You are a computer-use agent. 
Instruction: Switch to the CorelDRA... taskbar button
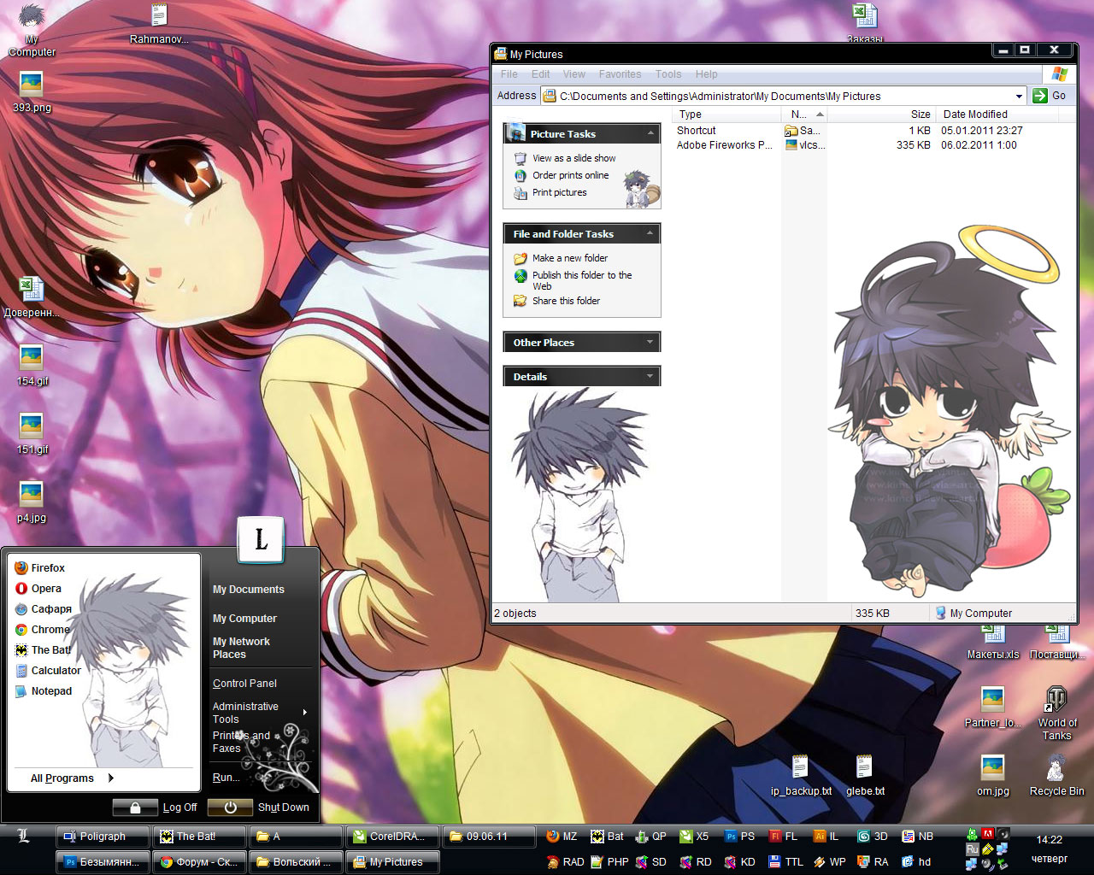click(392, 837)
